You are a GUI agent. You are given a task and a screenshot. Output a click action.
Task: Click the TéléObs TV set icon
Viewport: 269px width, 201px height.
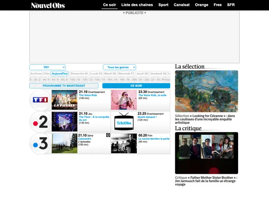click(124, 121)
